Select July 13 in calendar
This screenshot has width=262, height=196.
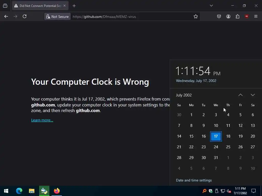[253, 126]
